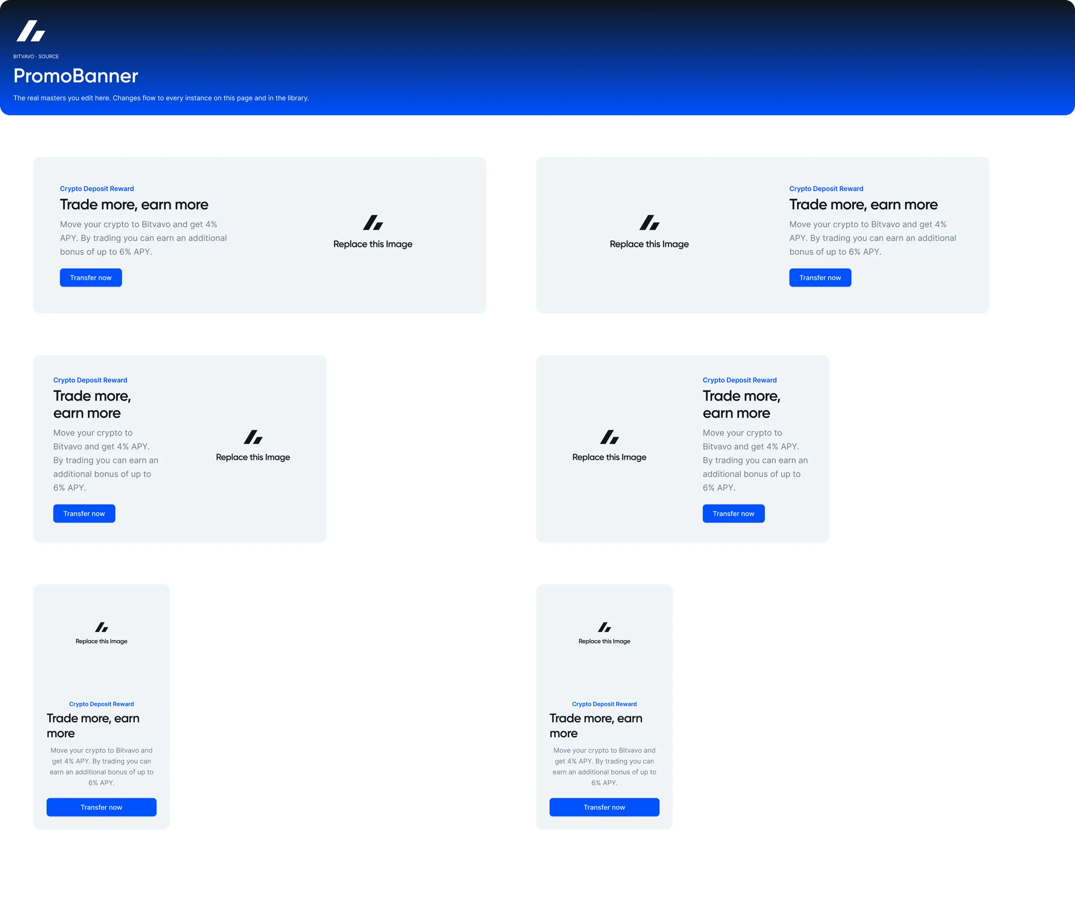The image size is (1075, 913).
Task: Select two-line 'Trade more, earn more' heading in medium banner with right-side image
Action: coord(92,405)
